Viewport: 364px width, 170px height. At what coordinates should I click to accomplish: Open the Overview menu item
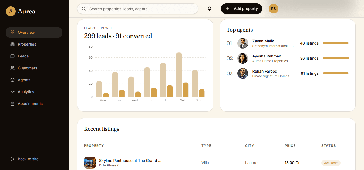click(x=34, y=32)
